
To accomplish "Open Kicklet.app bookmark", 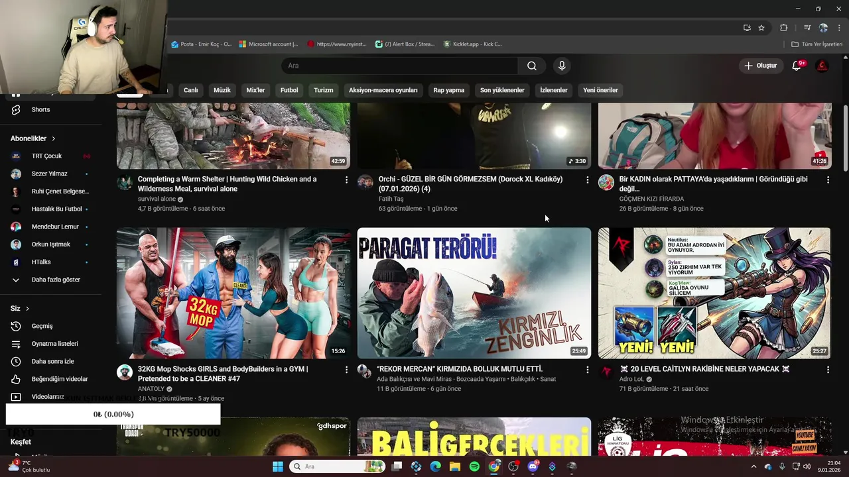I will click(473, 44).
